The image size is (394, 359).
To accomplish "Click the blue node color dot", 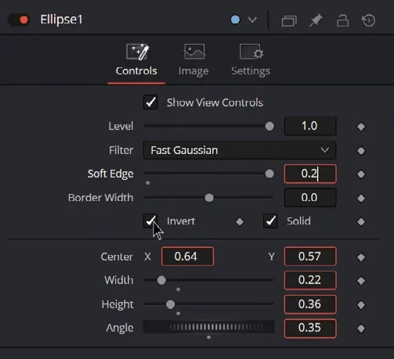I will [235, 20].
